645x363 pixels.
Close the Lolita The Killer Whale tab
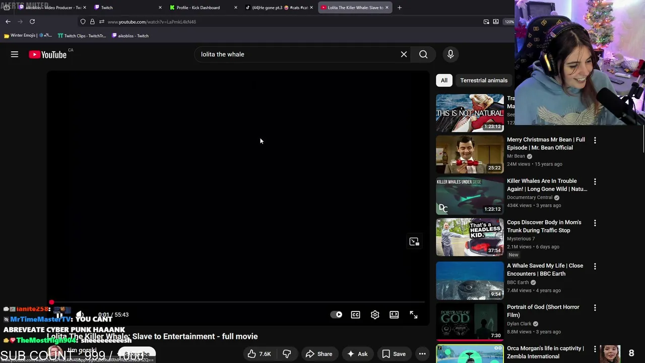pos(387,8)
